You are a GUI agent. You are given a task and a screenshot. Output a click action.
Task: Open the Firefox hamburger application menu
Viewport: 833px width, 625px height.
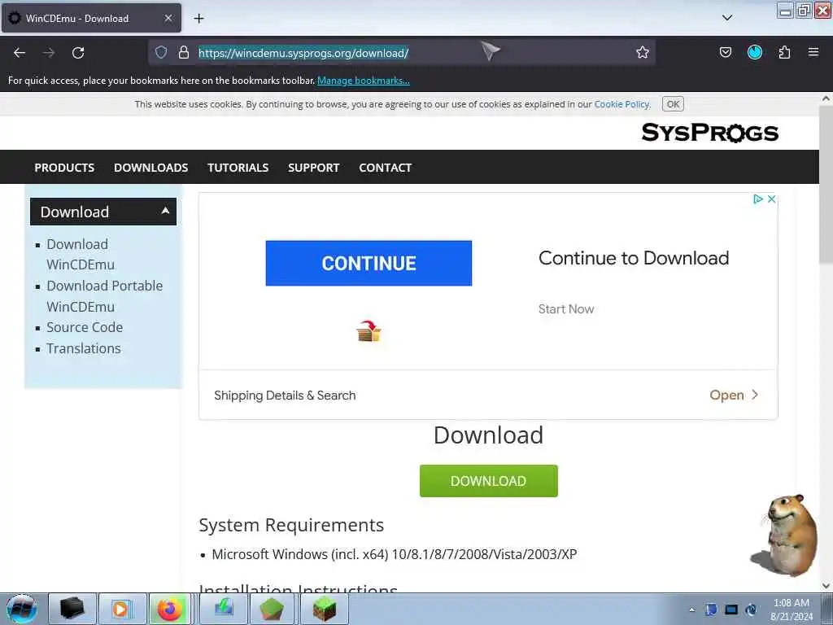coord(813,52)
